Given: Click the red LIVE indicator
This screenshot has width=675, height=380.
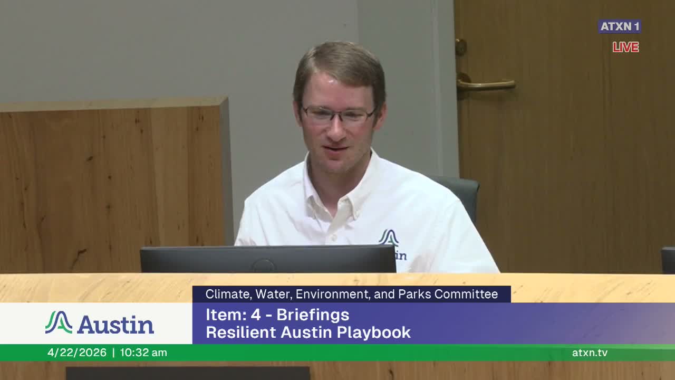Looking at the screenshot, I should coord(625,47).
